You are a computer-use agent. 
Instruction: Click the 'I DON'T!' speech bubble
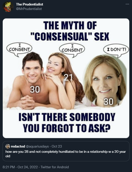click(116, 50)
